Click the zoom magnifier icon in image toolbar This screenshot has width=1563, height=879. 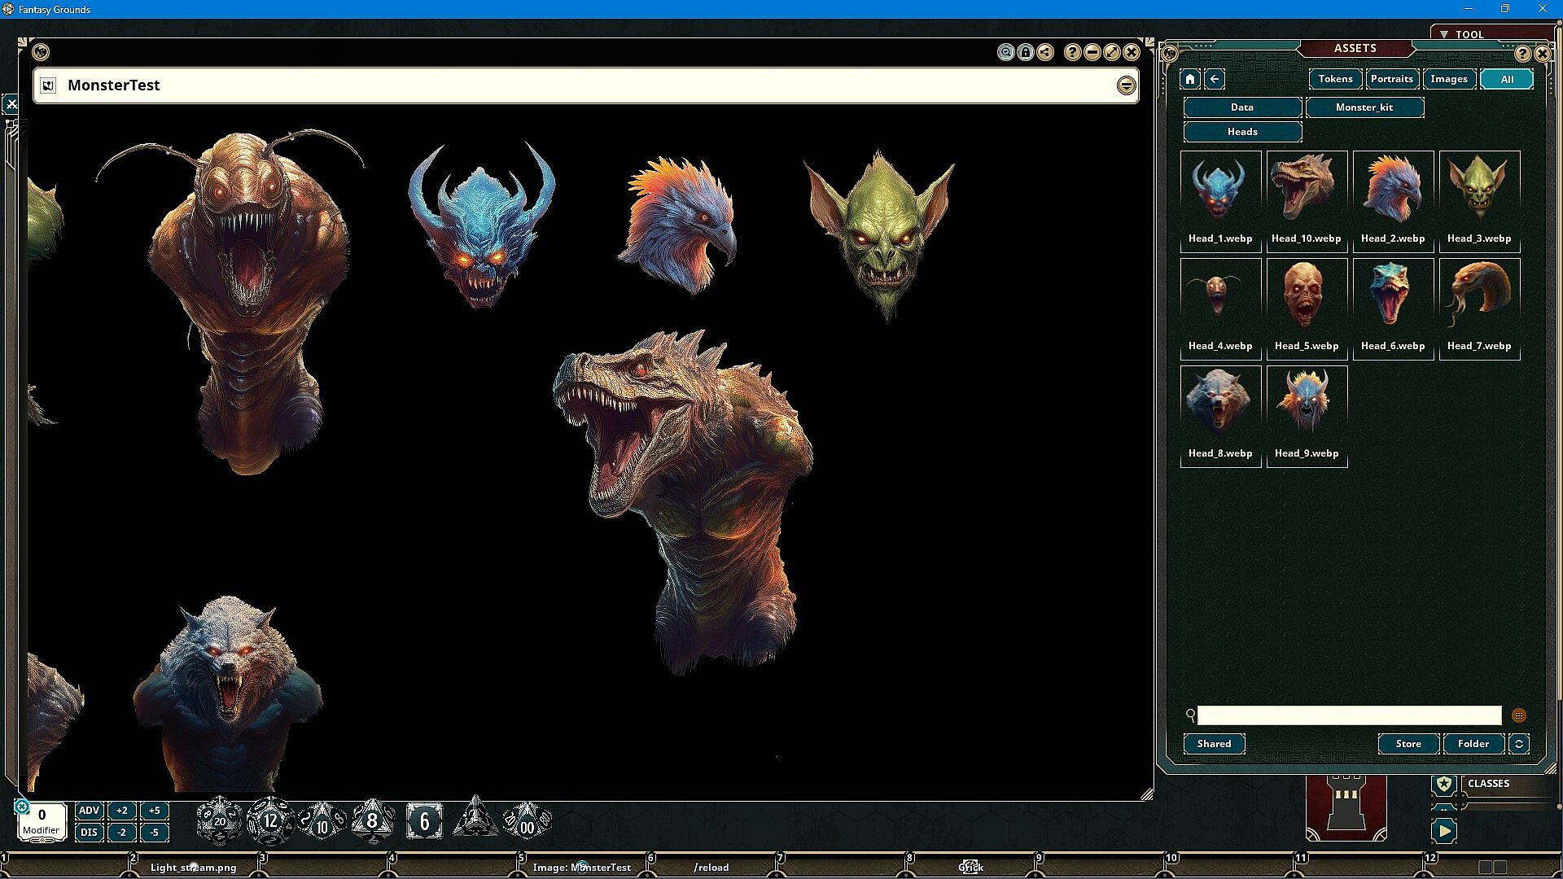click(1006, 53)
